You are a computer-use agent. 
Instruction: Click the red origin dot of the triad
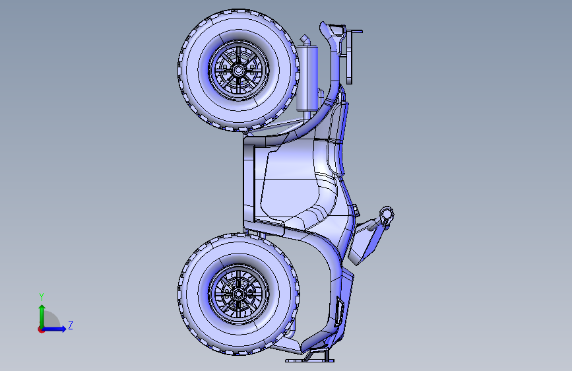point(41,329)
